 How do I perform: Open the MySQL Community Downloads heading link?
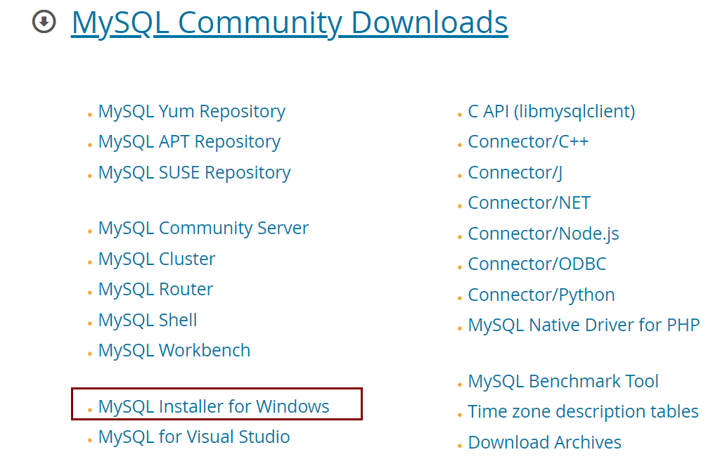[x=288, y=22]
